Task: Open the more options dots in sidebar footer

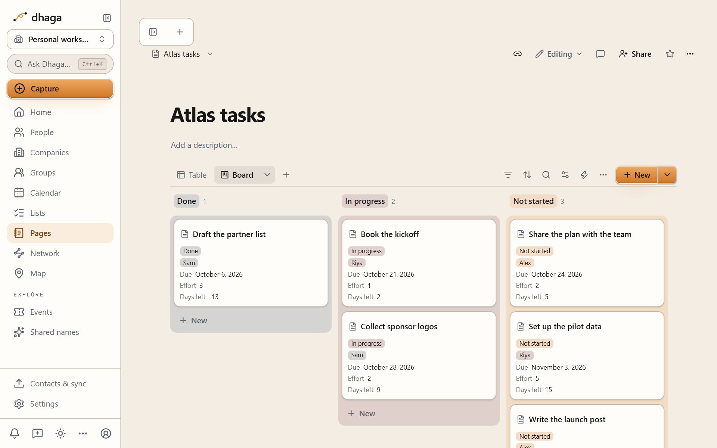Action: [x=83, y=433]
